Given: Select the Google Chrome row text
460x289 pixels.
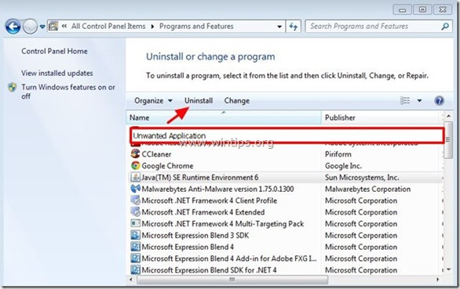Looking at the screenshot, I should point(167,166).
